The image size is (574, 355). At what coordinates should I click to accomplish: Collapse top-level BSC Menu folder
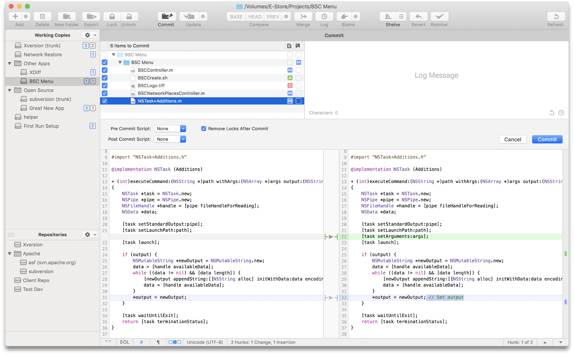(x=113, y=55)
